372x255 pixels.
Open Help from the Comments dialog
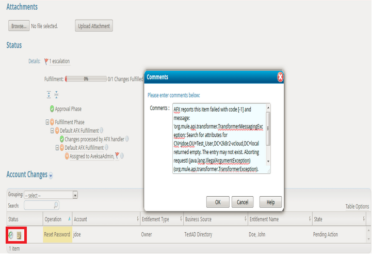click(x=270, y=202)
